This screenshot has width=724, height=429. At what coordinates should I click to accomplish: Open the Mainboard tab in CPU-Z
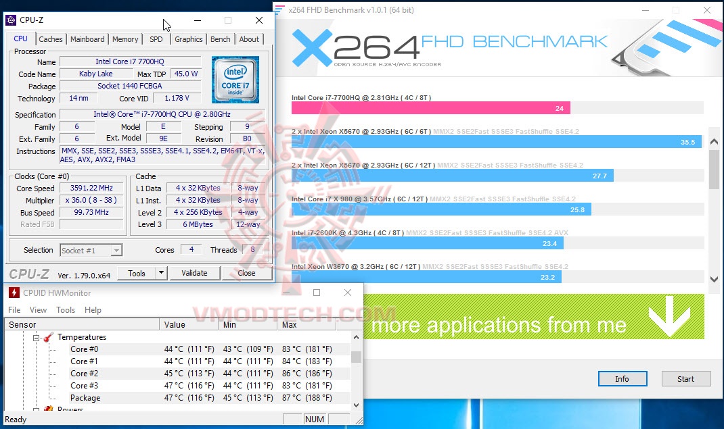click(87, 39)
